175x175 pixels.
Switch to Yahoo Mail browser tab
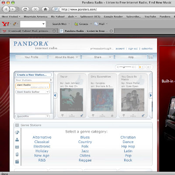tap(28, 31)
